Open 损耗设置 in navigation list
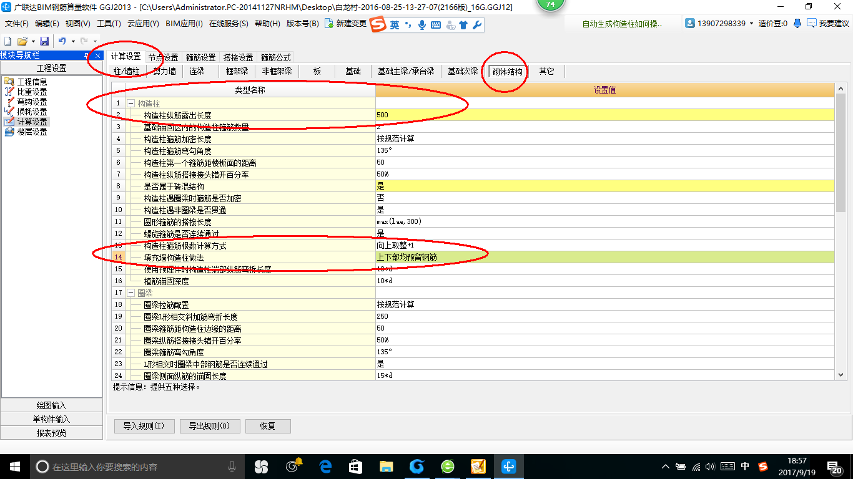This screenshot has width=853, height=479. pyautogui.click(x=26, y=112)
